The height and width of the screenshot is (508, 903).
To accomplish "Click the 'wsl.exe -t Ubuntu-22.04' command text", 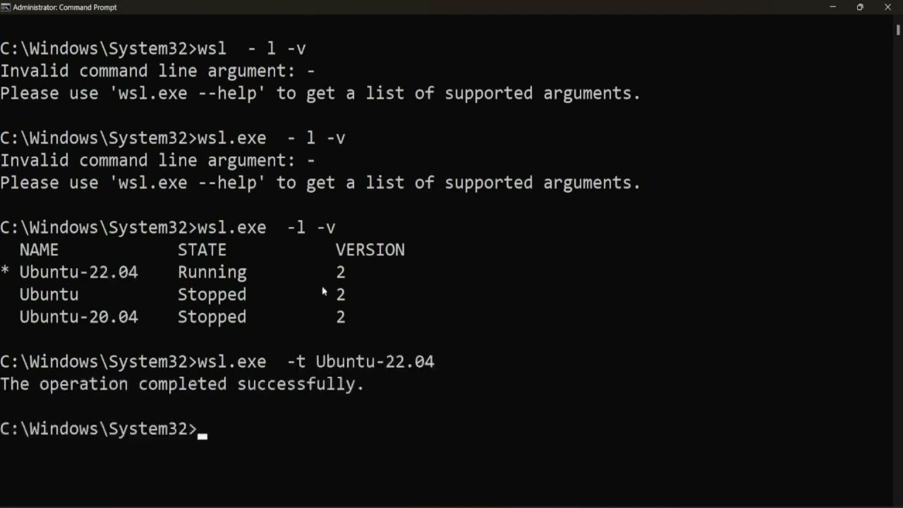I will tap(315, 362).
